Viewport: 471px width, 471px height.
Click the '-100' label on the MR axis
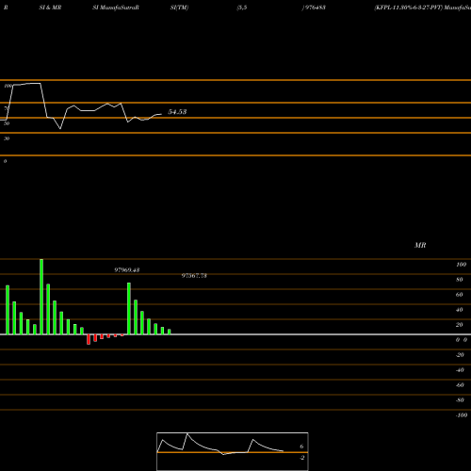coord(462,415)
